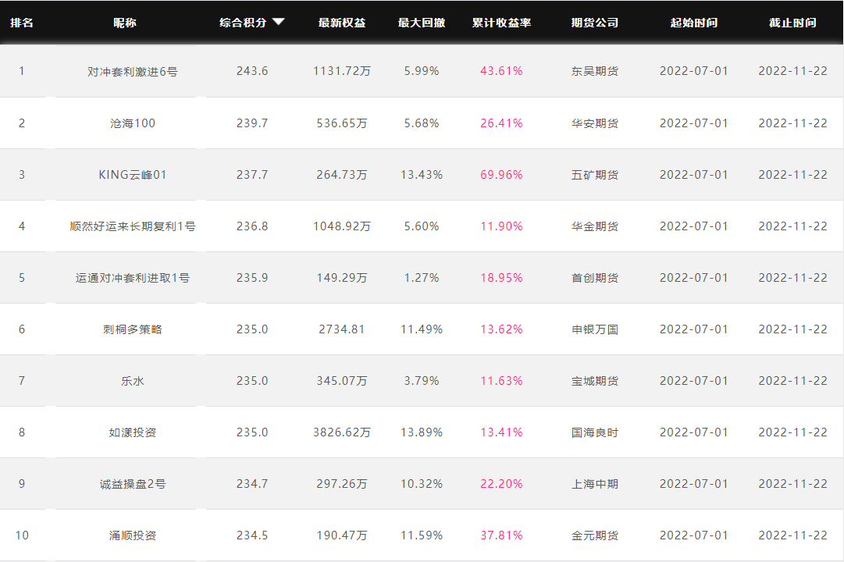
Task: Click the 金元期货 company cell
Action: click(x=595, y=535)
